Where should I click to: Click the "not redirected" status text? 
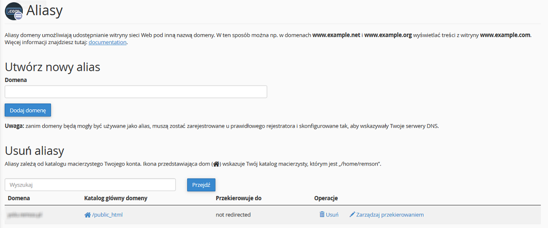coord(233,215)
